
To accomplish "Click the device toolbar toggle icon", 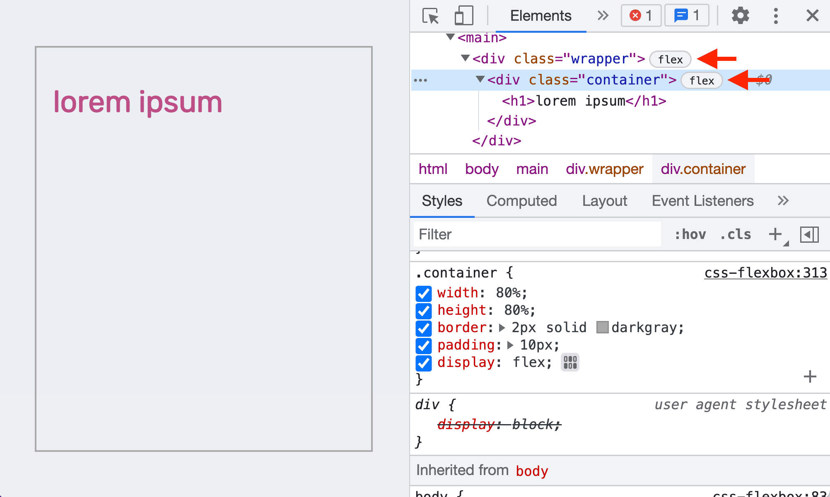I will pyautogui.click(x=463, y=15).
